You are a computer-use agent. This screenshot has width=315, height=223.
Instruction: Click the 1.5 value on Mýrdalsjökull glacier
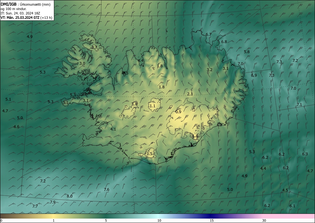(x=149, y=153)
